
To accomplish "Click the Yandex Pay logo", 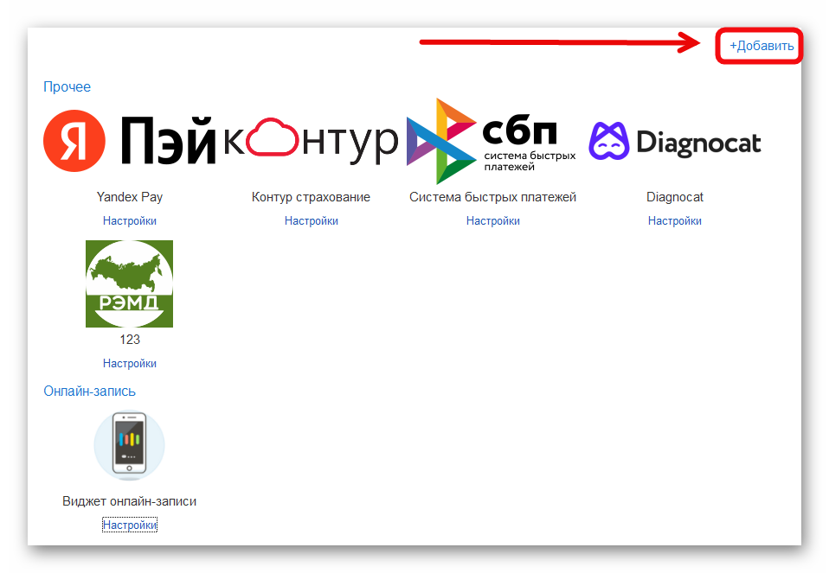I will 130,141.
